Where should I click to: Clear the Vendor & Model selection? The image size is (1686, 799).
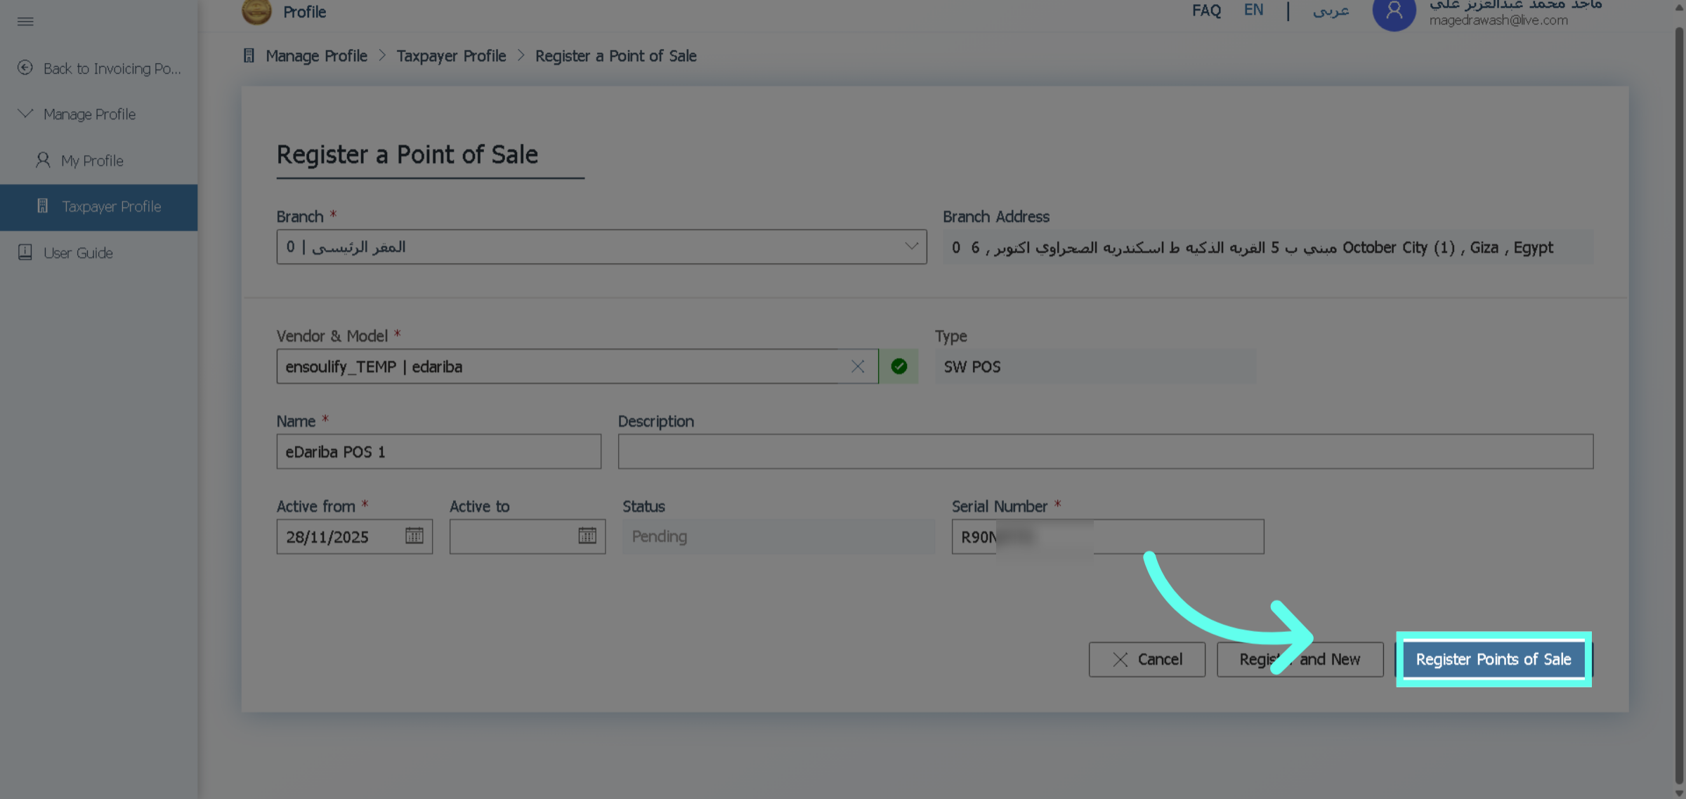coord(857,367)
